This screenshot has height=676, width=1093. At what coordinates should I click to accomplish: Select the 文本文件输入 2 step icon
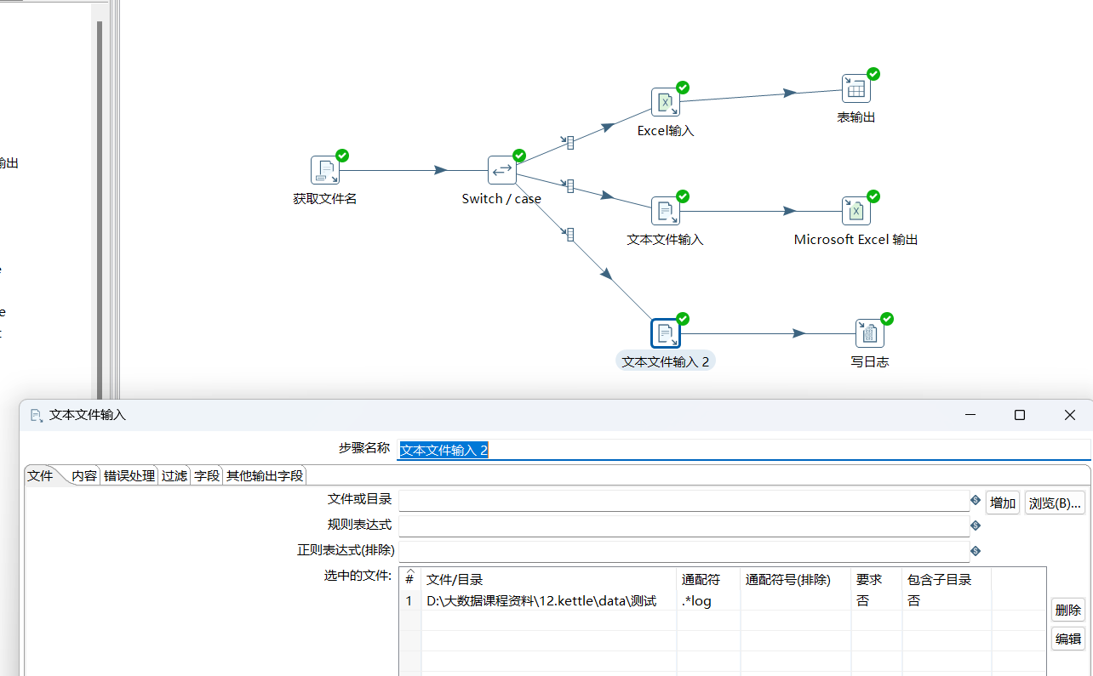[x=665, y=333]
